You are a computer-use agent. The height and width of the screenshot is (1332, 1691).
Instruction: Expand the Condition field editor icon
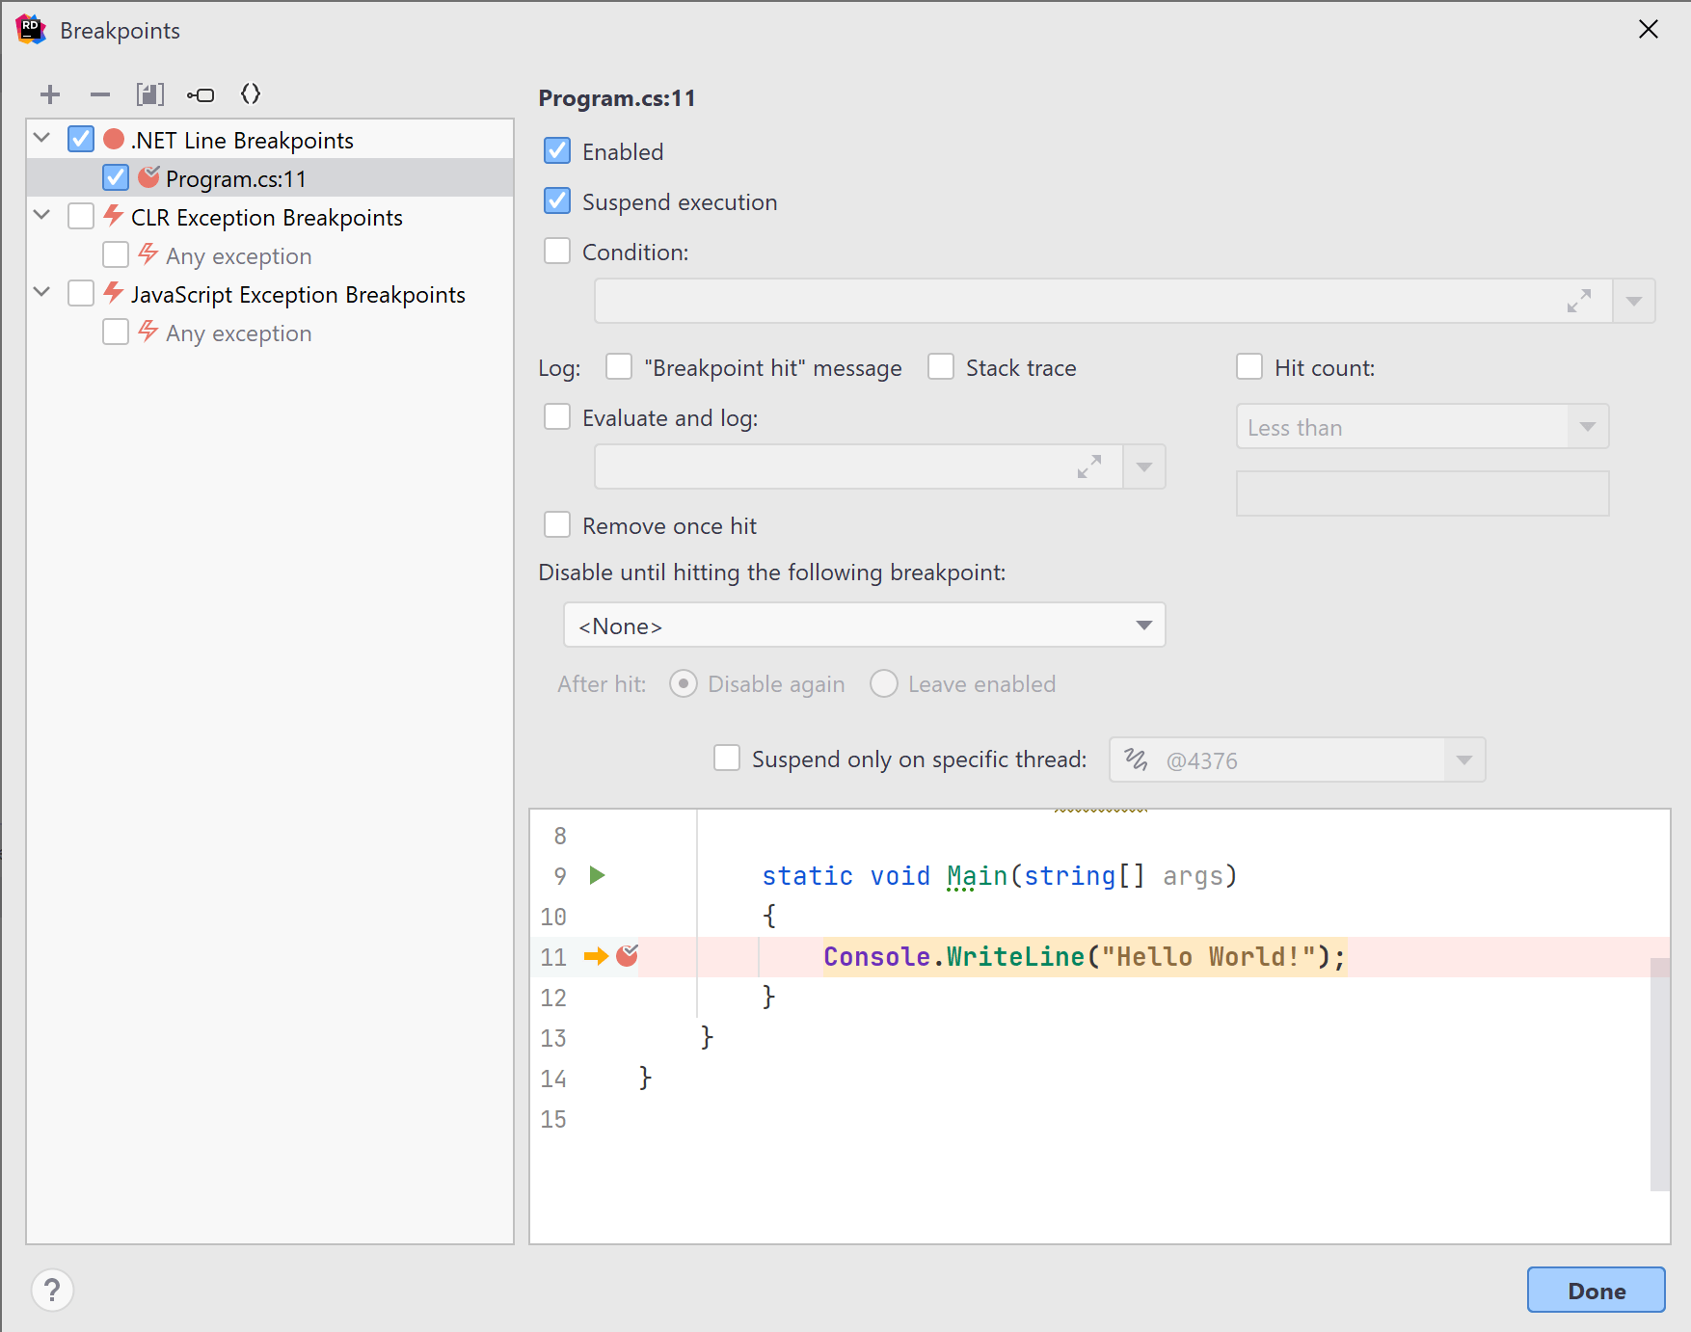tap(1580, 300)
